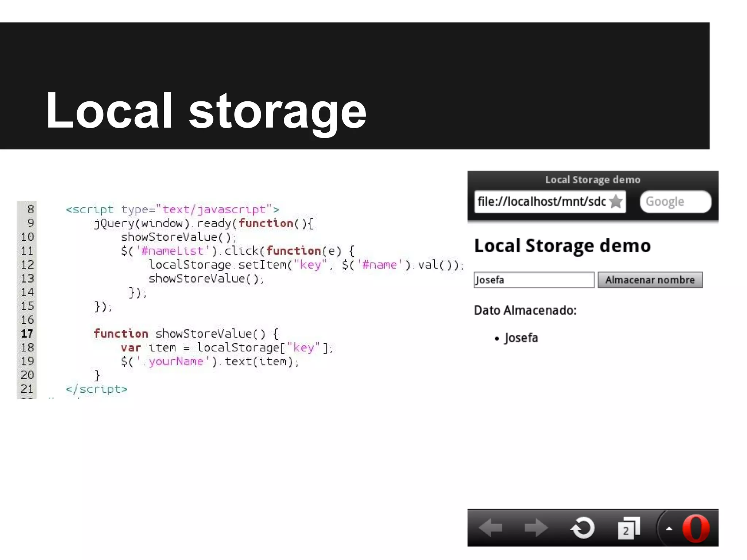Image resolution: width=747 pixels, height=560 pixels.
Task: Open the tabs switcher showing 2 tabs
Action: [x=629, y=528]
